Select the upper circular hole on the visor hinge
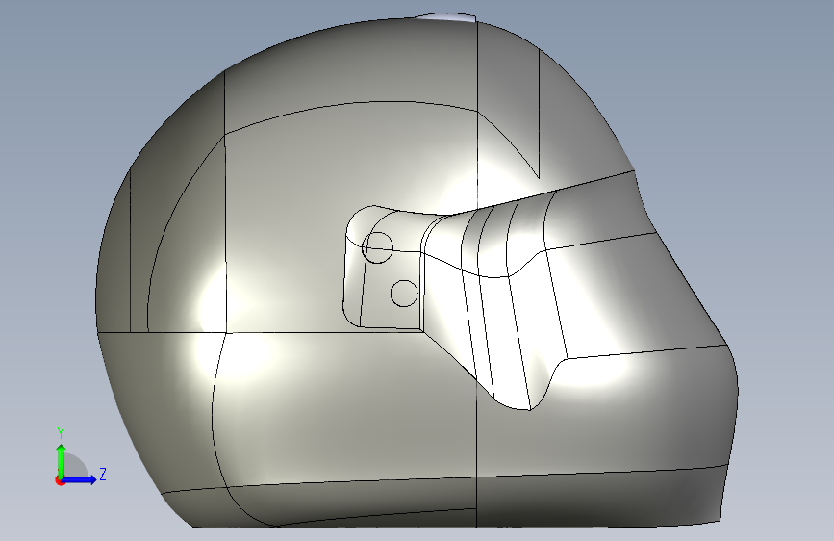The height and width of the screenshot is (541, 834). click(377, 247)
